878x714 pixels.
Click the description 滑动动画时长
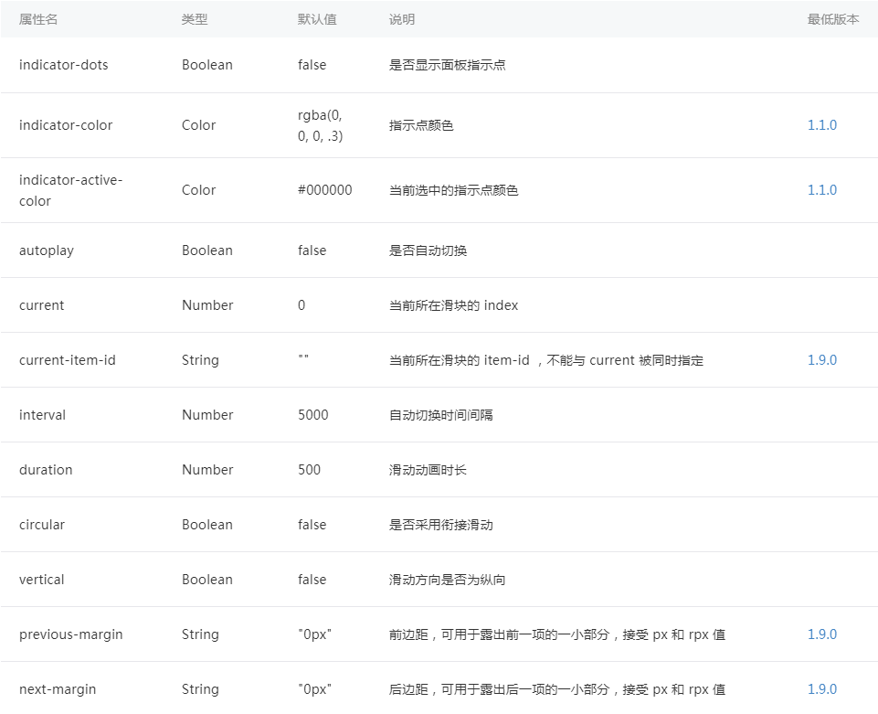click(428, 470)
